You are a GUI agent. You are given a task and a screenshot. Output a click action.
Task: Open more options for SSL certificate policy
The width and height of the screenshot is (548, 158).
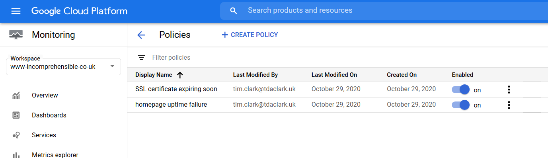(x=509, y=90)
